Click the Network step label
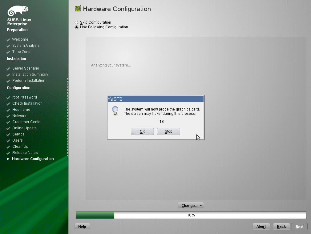This screenshot has height=234, width=311. click(x=19, y=115)
